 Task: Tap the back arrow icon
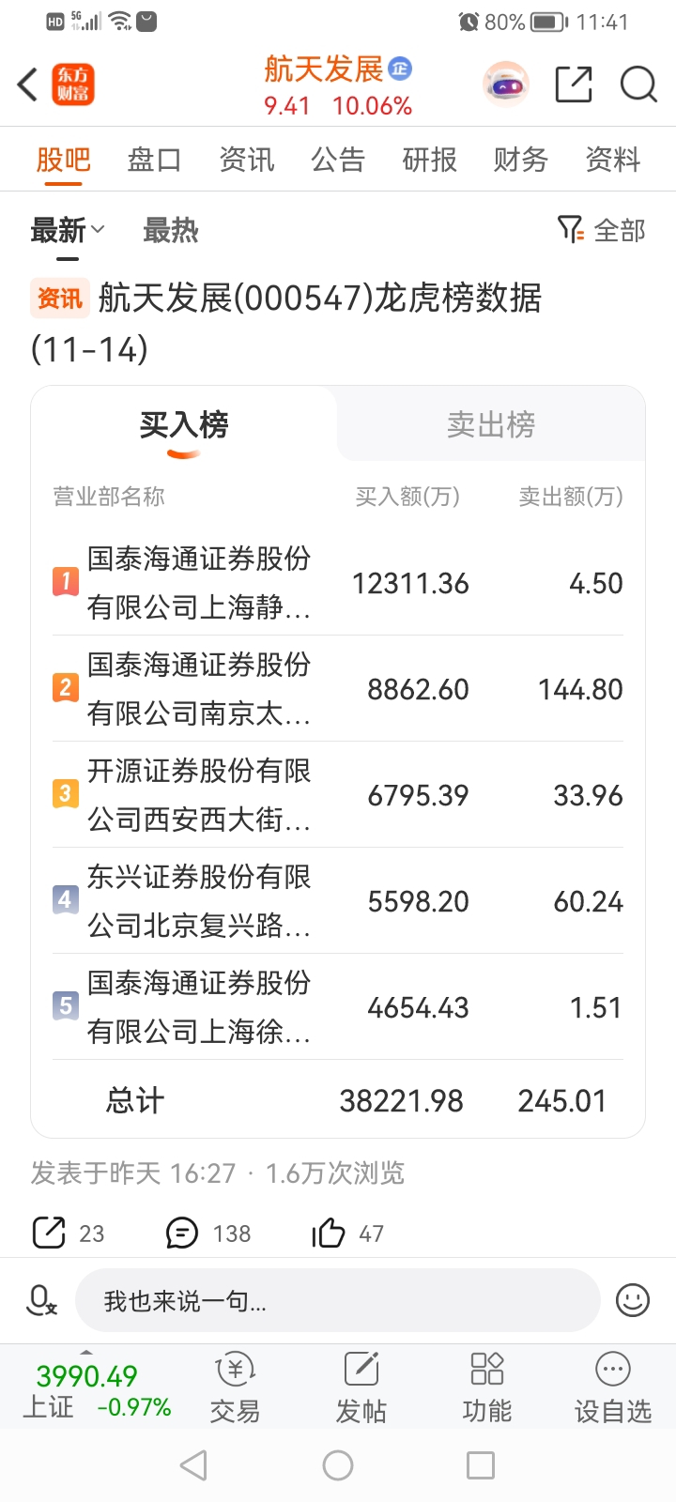point(28,84)
